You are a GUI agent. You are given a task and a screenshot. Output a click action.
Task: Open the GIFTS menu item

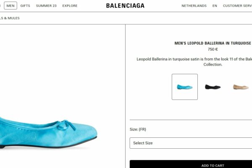pos(25,5)
